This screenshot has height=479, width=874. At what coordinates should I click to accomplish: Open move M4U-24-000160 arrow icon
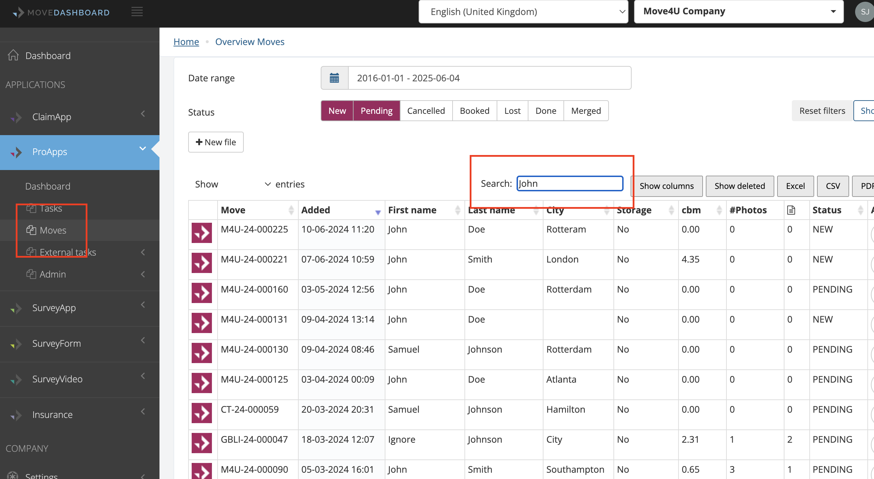point(202,293)
